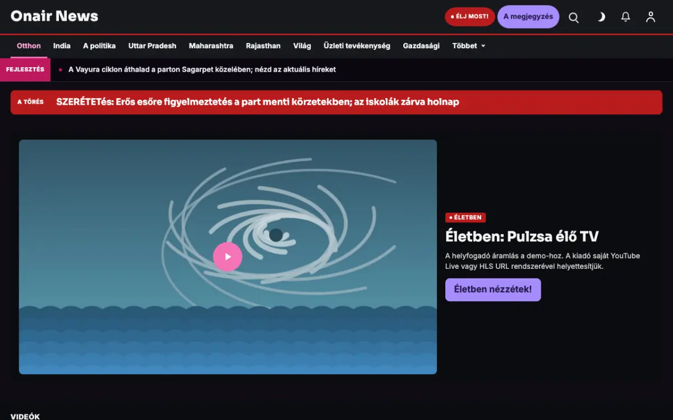This screenshot has width=673, height=420.
Task: Open notifications via the bell icon
Action: pyautogui.click(x=626, y=17)
